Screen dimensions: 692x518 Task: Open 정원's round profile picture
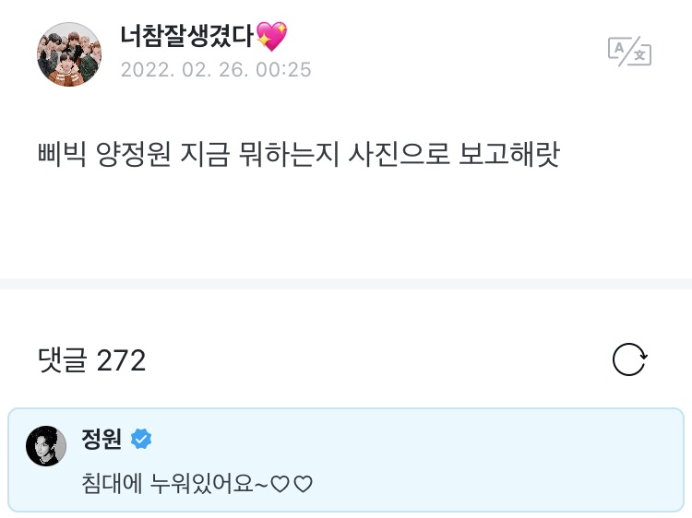pos(46,446)
